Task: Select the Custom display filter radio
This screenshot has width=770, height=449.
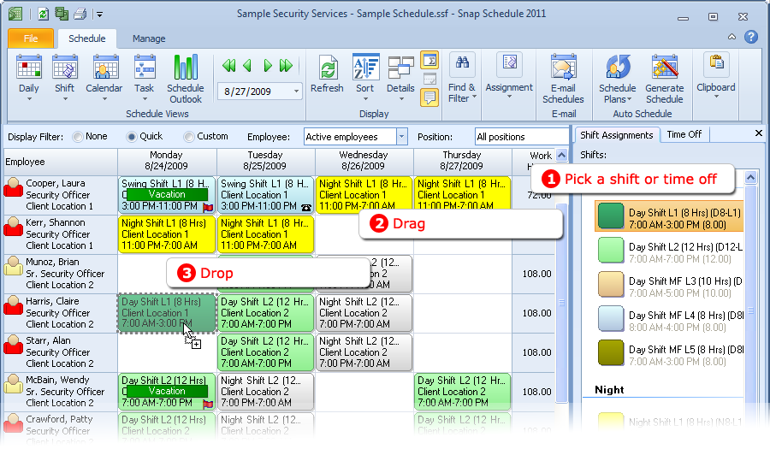Action: click(188, 137)
